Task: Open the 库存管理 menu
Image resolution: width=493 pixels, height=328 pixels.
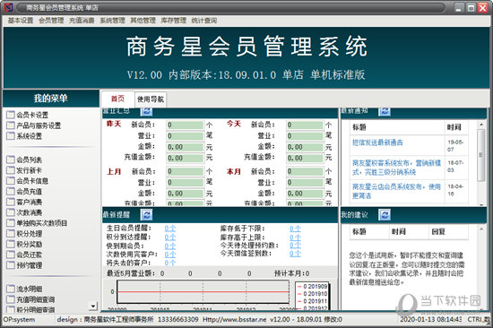Action: coord(174,21)
